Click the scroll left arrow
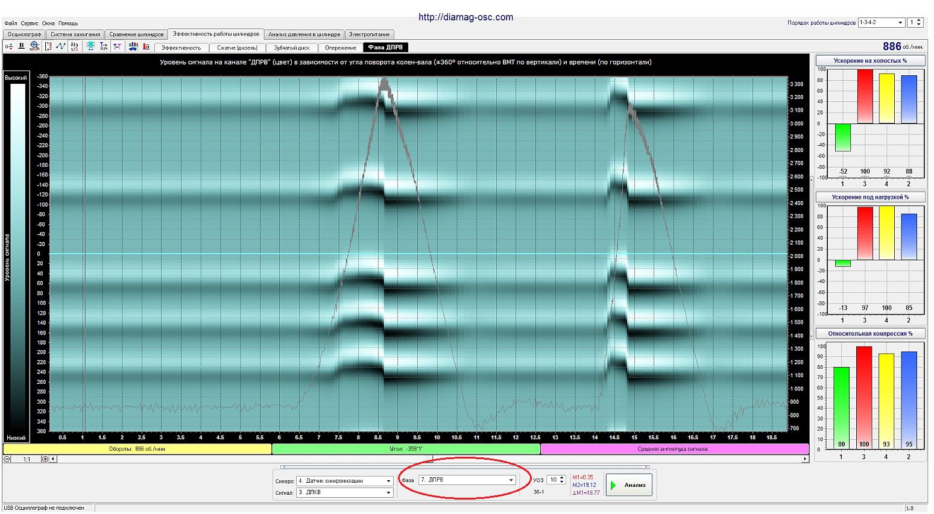 (x=53, y=459)
